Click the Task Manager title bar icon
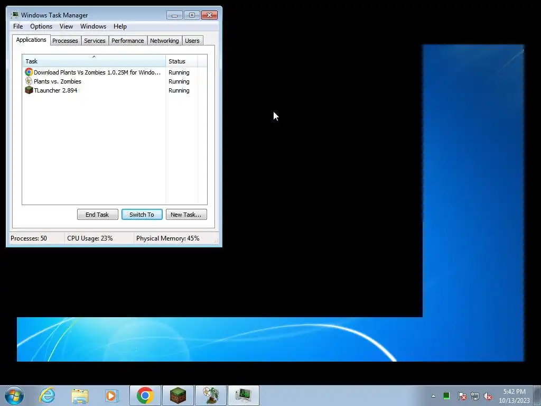This screenshot has height=406, width=541. click(14, 15)
